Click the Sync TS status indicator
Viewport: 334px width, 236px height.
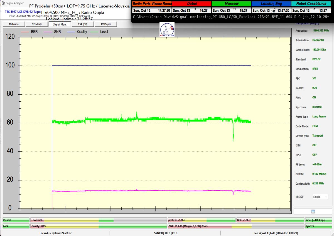tap(319, 226)
